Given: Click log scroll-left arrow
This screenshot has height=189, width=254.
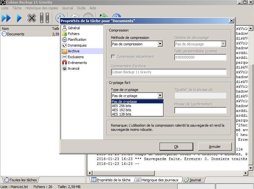Looking at the screenshot, I should click(90, 173).
